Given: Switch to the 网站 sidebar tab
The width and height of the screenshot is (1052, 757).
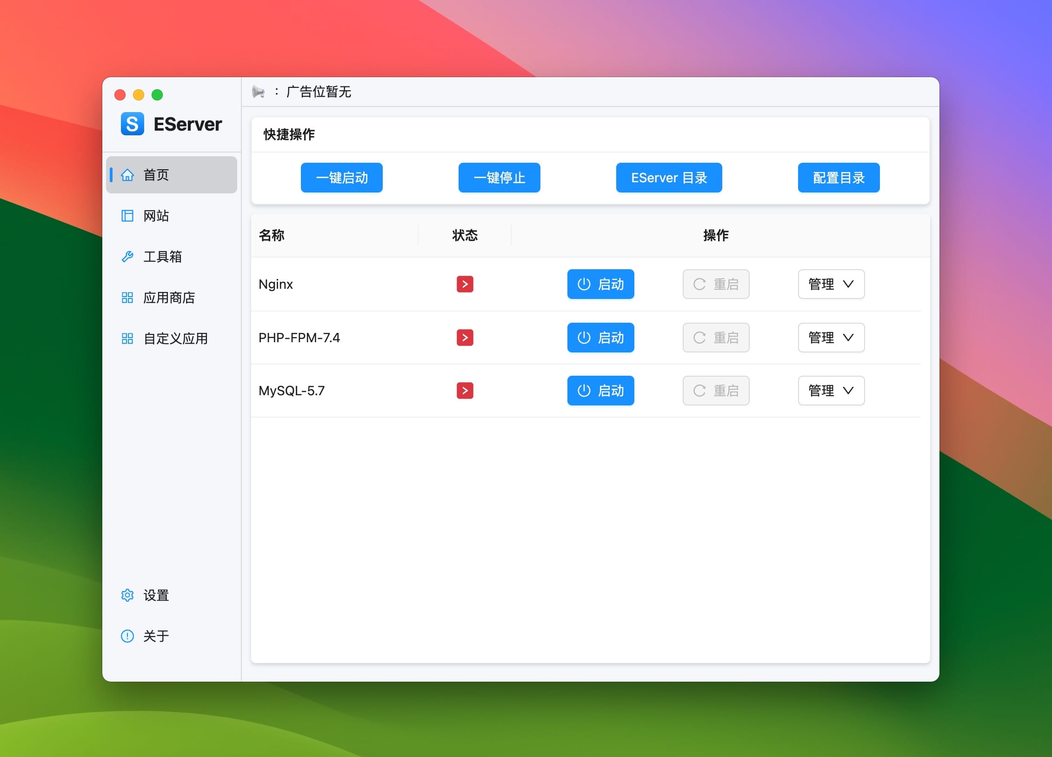Looking at the screenshot, I should click(156, 216).
